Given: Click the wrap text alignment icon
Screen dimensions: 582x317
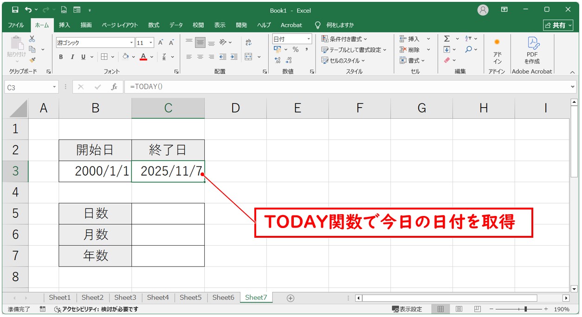Looking at the screenshot, I should [x=248, y=42].
